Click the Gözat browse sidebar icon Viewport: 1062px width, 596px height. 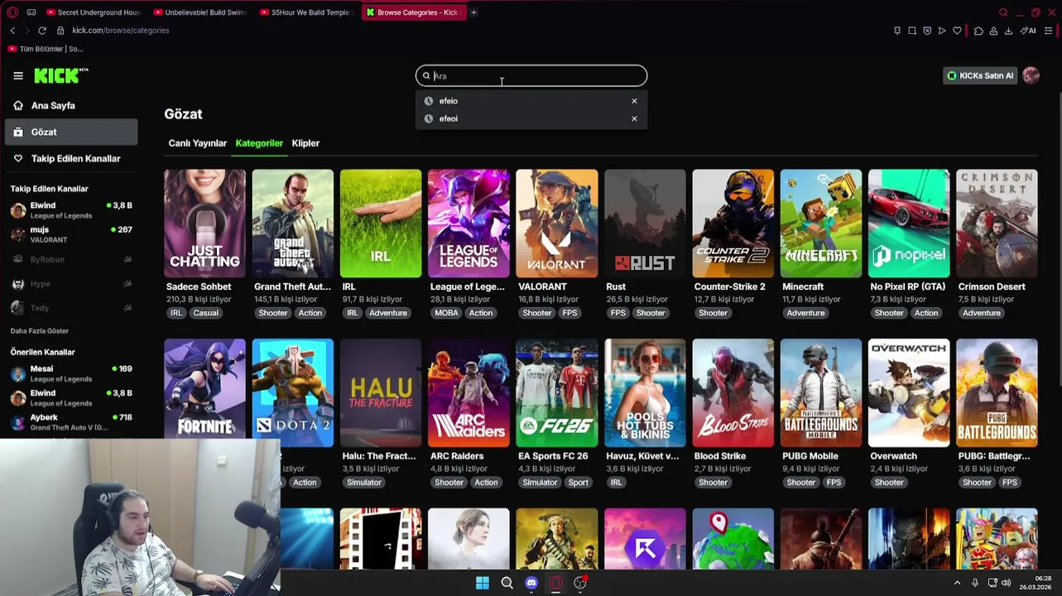tap(18, 132)
